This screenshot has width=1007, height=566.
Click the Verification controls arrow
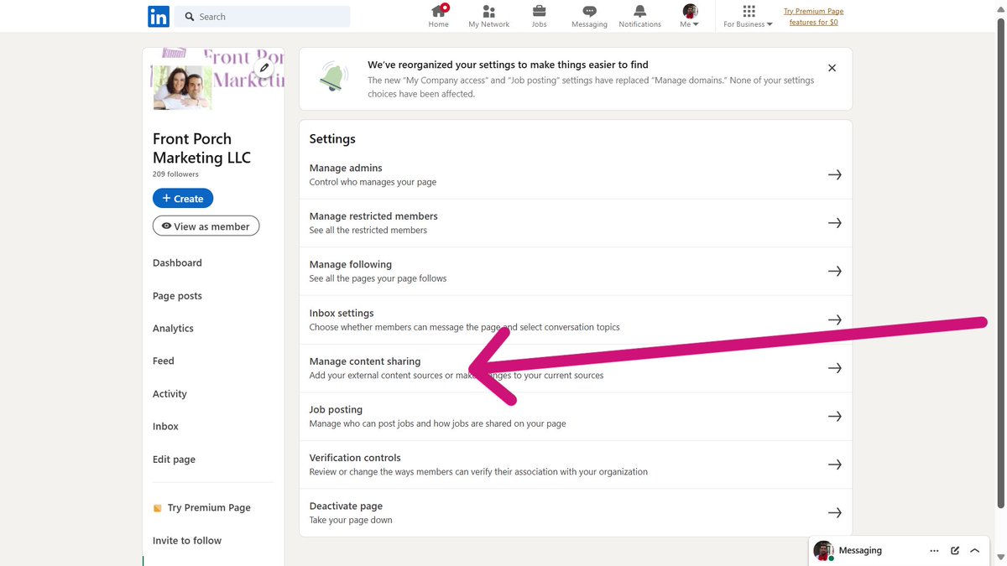[x=835, y=465]
